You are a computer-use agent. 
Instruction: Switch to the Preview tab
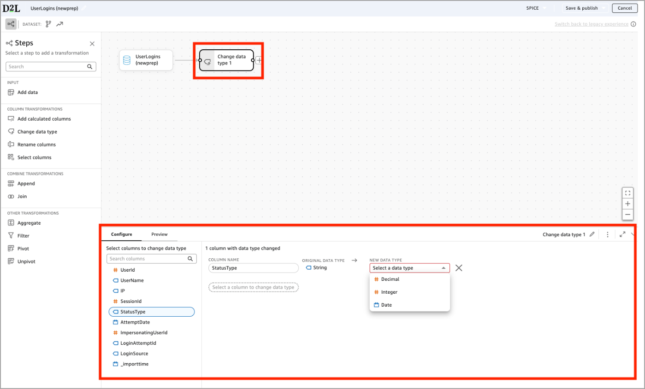pos(159,234)
